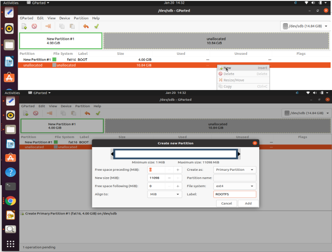Click Resize/Move icon in lower GParted toolbar
The image size is (332, 252).
pyautogui.click(x=50, y=113)
